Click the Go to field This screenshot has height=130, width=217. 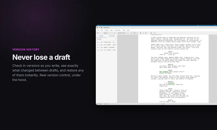point(155,33)
